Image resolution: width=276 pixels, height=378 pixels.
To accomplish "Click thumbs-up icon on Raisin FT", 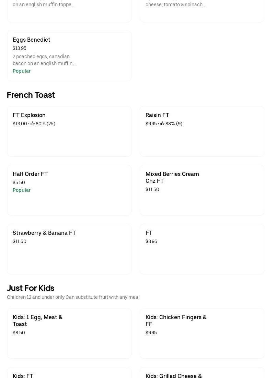I will [x=162, y=124].
